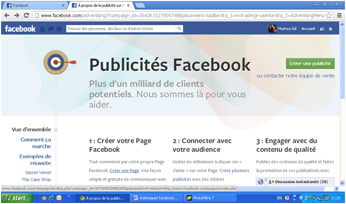Click heading 1 : Créer votre Page Facebook
Image resolution: width=346 pixels, height=204 pixels.
120,145
